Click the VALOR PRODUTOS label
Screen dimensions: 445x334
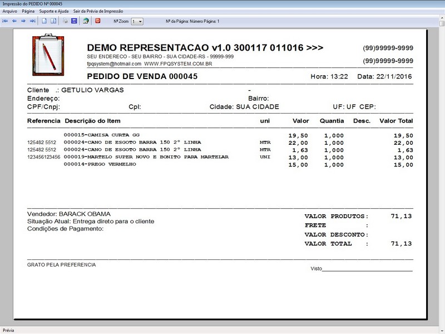337,217
